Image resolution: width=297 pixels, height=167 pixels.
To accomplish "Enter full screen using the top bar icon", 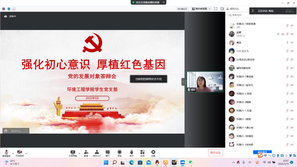I will (x=215, y=9).
